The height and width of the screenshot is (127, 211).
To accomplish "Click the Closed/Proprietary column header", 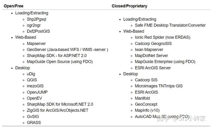I will click(129, 6).
